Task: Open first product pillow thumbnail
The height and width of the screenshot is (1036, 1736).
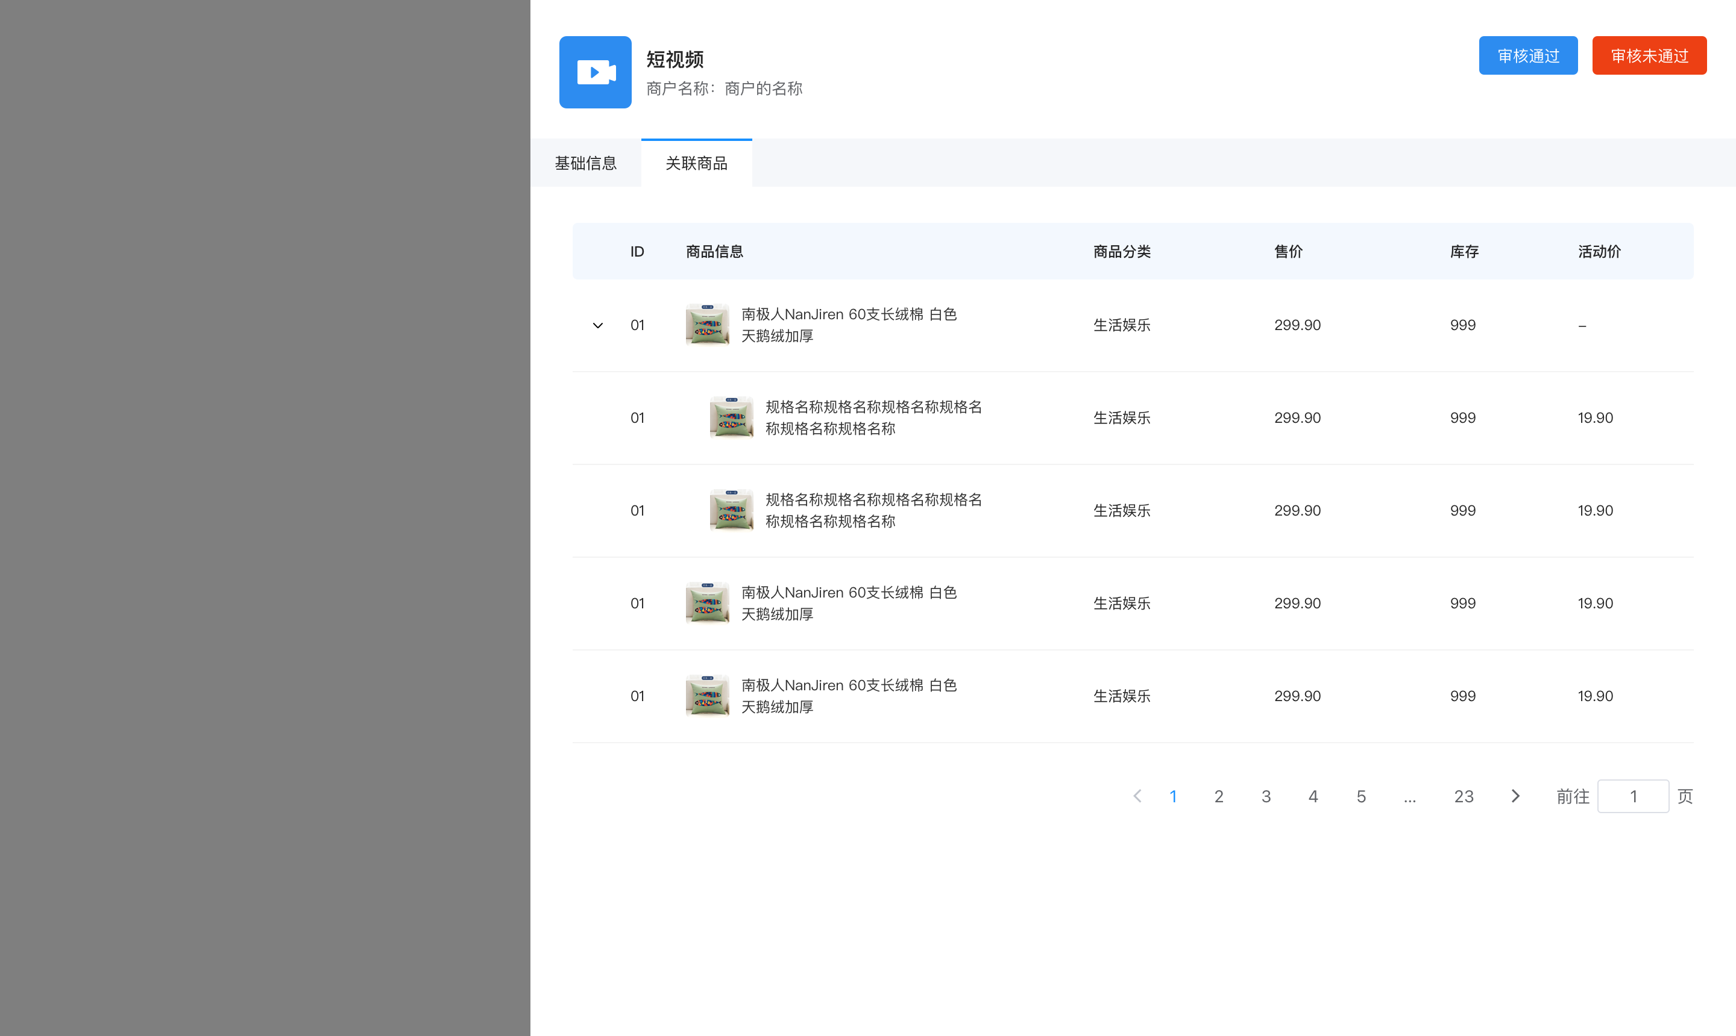Action: [x=707, y=325]
